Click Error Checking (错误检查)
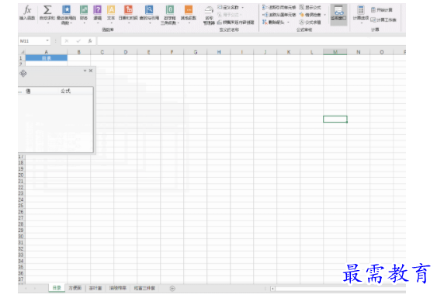Viewport: 437px width, 298px height. click(310, 15)
